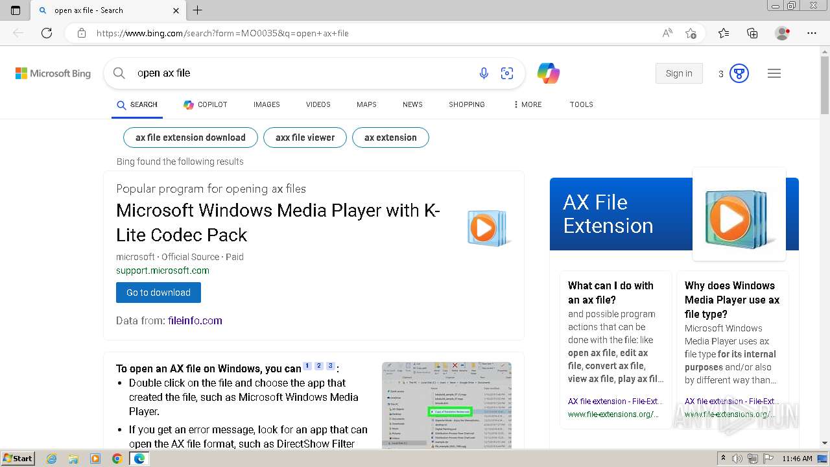Image resolution: width=830 pixels, height=467 pixels.
Task: Open the fileinfo.com source link
Action: click(195, 320)
